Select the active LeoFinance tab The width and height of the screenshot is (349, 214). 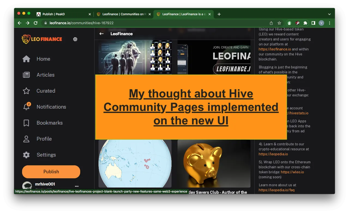click(x=183, y=14)
